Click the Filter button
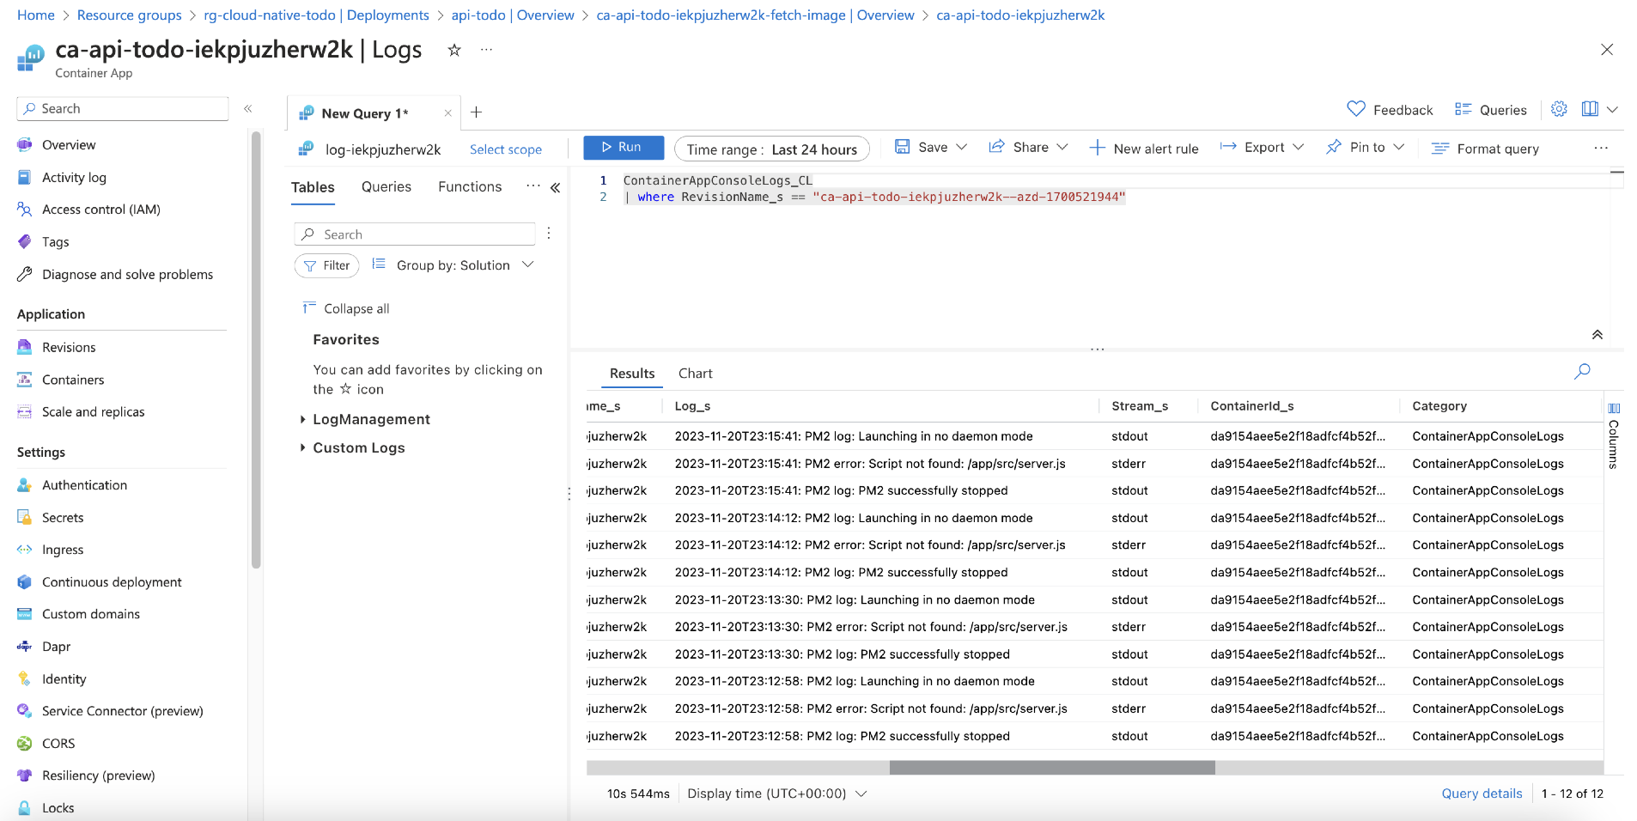The height and width of the screenshot is (821, 1637). pyautogui.click(x=326, y=265)
